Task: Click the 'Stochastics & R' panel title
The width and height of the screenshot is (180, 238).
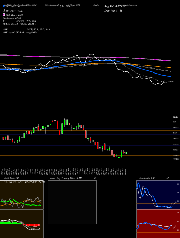Action: pyautogui.click(x=147, y=178)
